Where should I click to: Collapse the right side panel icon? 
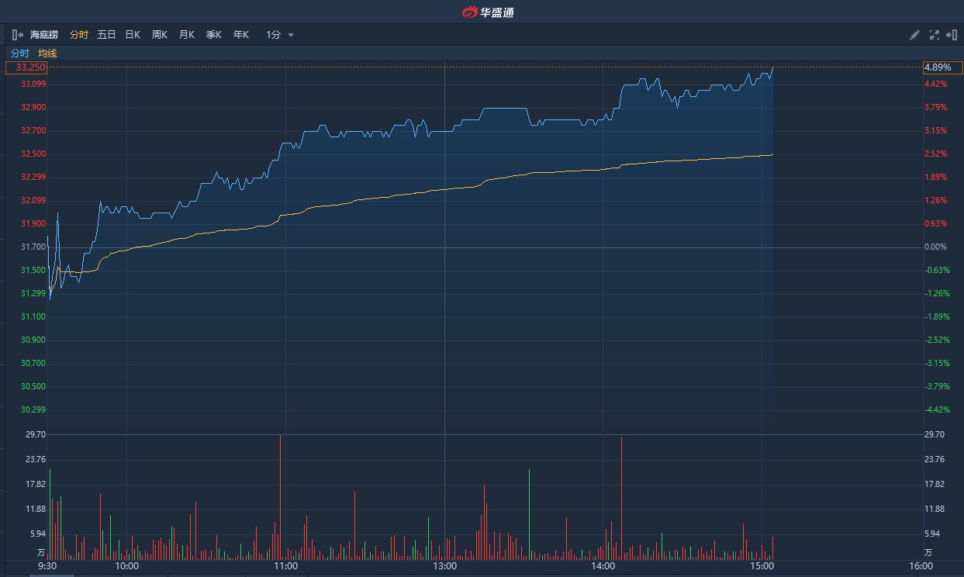click(x=952, y=35)
